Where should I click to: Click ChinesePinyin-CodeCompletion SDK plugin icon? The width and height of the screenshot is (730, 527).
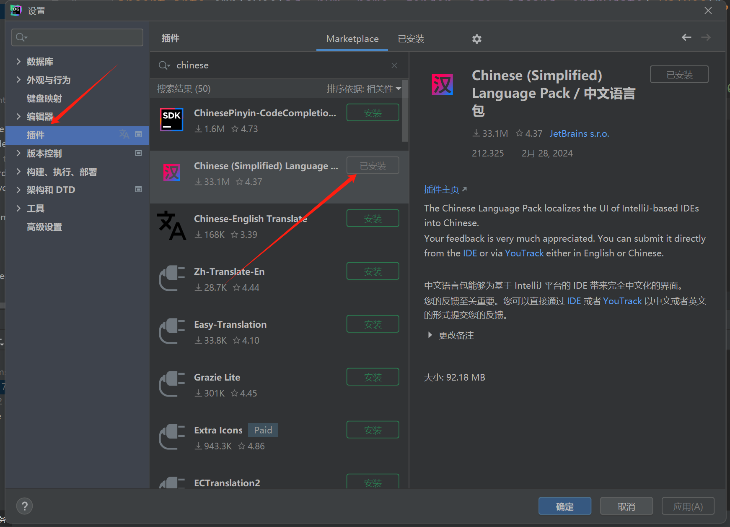click(171, 120)
